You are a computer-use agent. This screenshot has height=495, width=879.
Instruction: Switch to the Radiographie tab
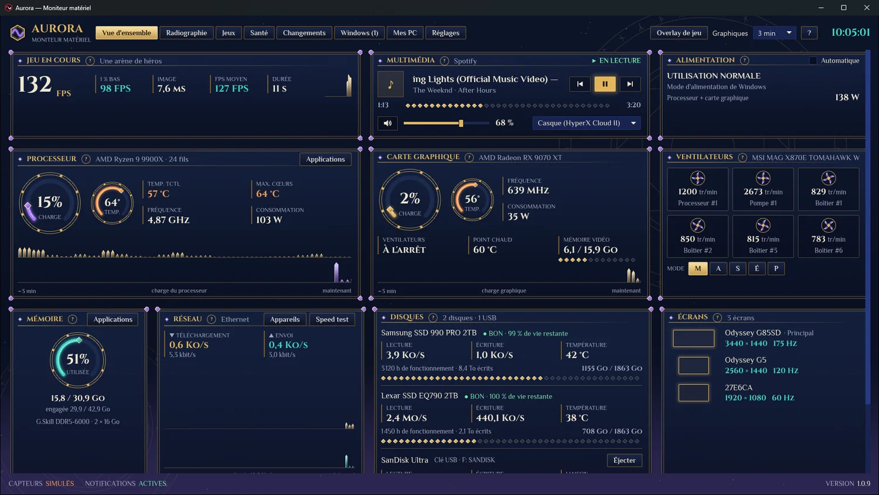click(x=186, y=33)
